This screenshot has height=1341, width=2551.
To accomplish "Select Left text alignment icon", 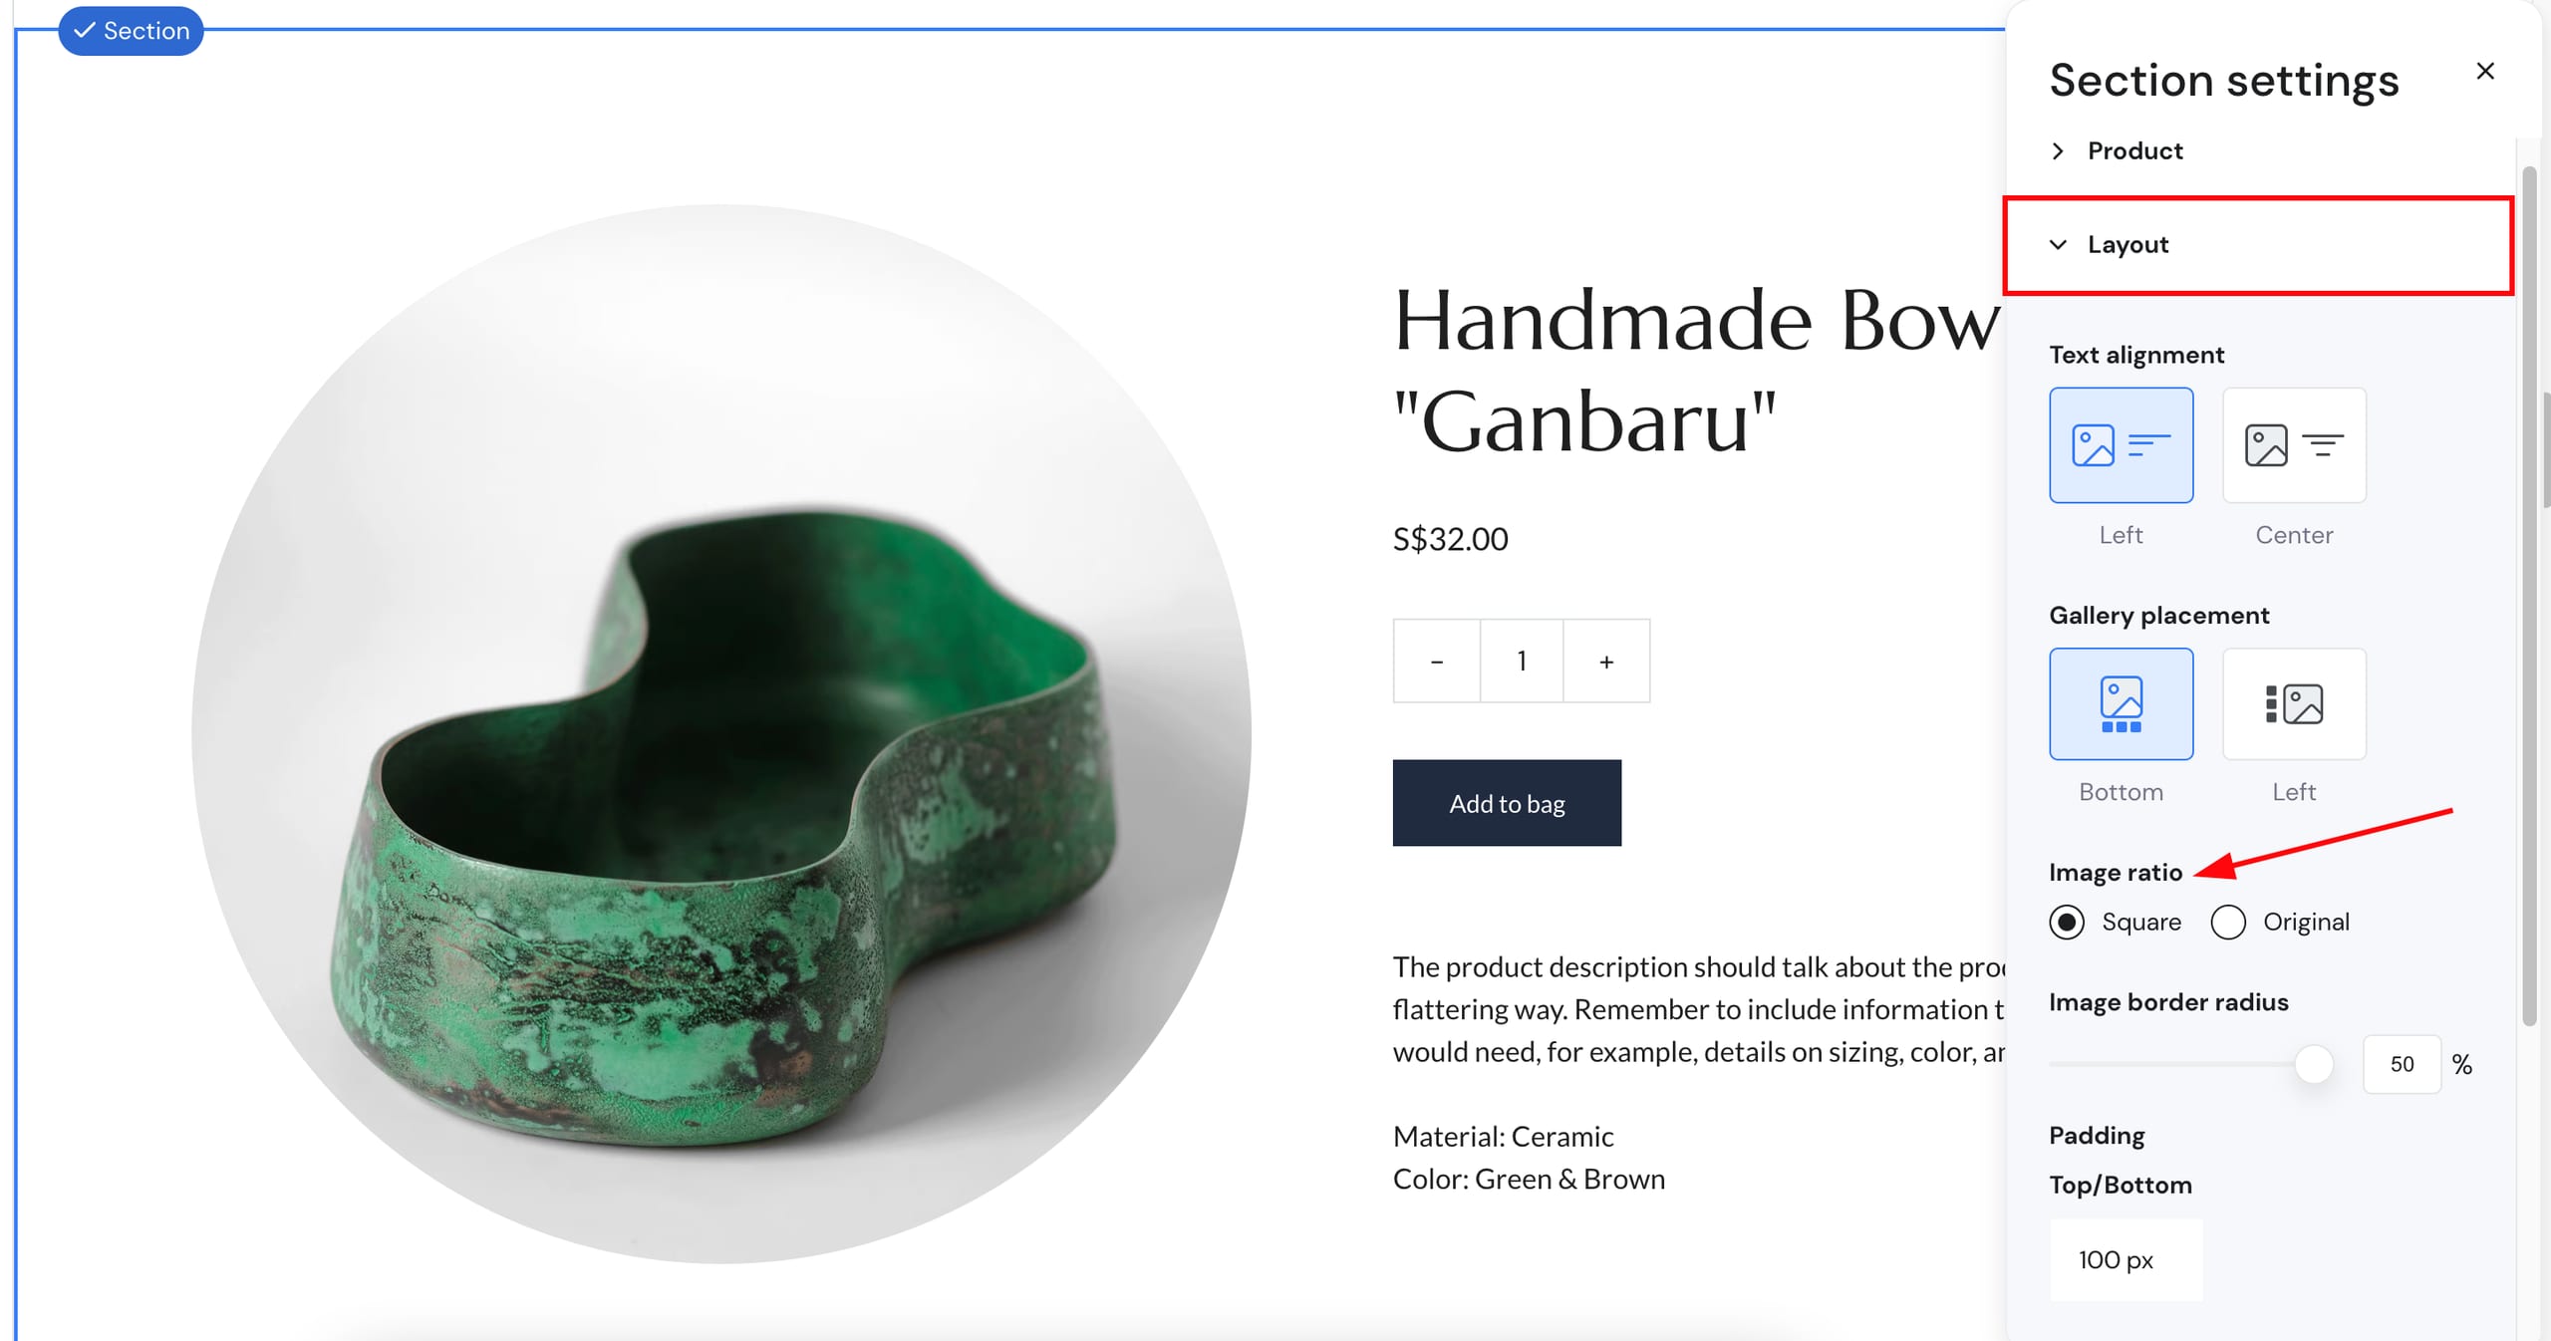I will (x=2121, y=445).
